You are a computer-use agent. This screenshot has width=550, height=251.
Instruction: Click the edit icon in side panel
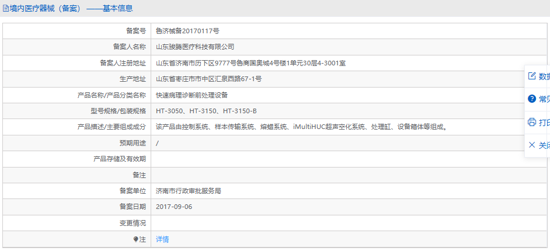coord(532,76)
